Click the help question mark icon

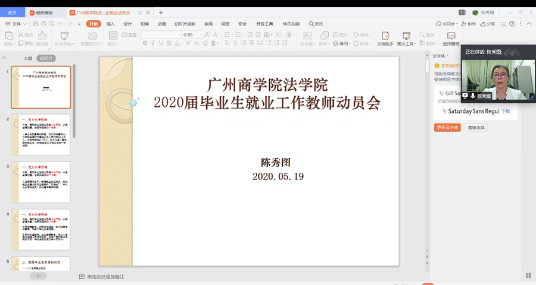coord(512,24)
